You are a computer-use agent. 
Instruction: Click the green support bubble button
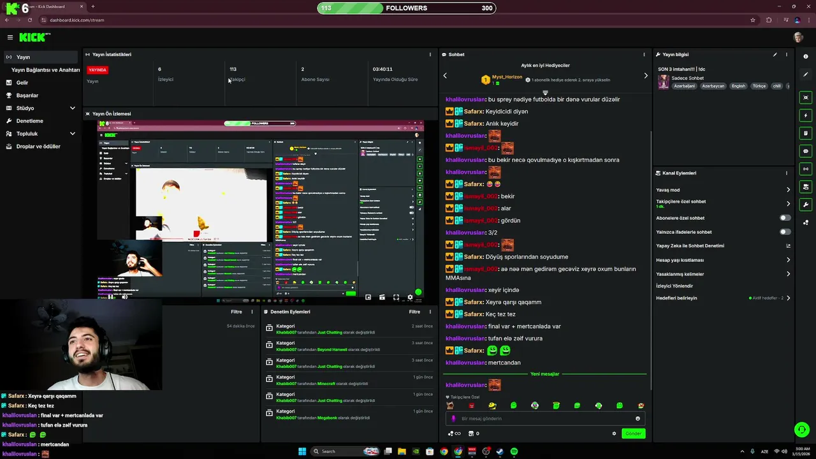[801, 429]
